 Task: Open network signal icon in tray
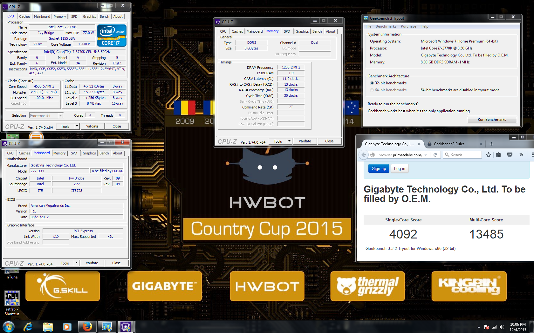(x=494, y=327)
